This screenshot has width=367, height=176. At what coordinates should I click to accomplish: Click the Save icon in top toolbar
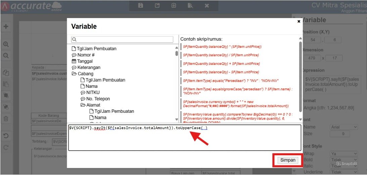[140, 6]
